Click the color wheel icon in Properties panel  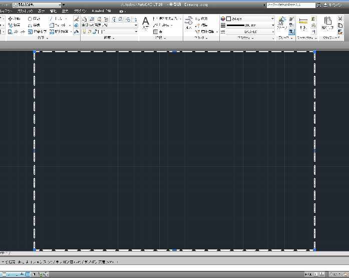(223, 19)
